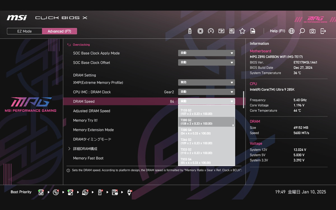
Task: Go back using the Overclocking arrow
Action: point(69,45)
